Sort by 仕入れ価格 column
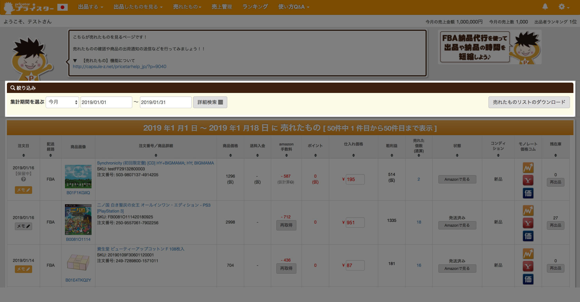This screenshot has width=580, height=302. pyautogui.click(x=353, y=155)
